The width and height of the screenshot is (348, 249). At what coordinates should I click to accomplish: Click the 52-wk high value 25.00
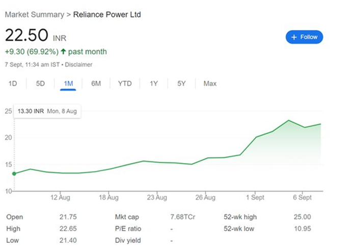click(x=302, y=217)
